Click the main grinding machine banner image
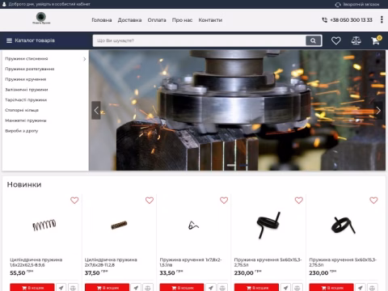388x291 pixels. pyautogui.click(x=237, y=110)
